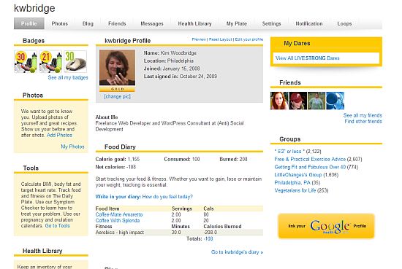Viewport: 402px width, 269px height.
Task: Open the blue globe friend avatar
Action: point(335,101)
